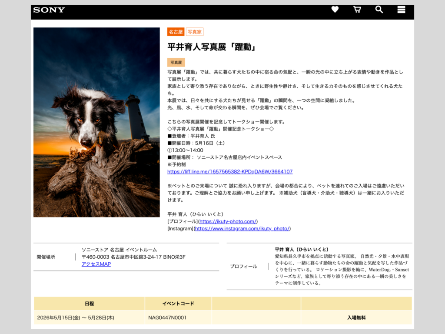Open search with the magnifier icon
Image resolution: width=445 pixels, height=334 pixels.
pyautogui.click(x=379, y=10)
